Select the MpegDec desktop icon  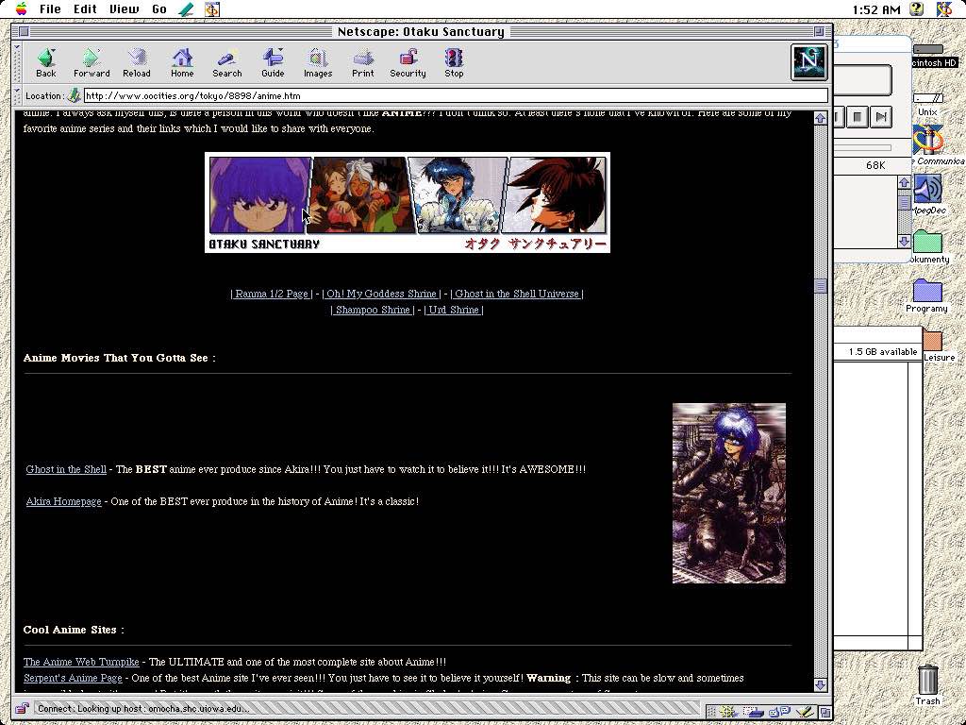pyautogui.click(x=928, y=194)
